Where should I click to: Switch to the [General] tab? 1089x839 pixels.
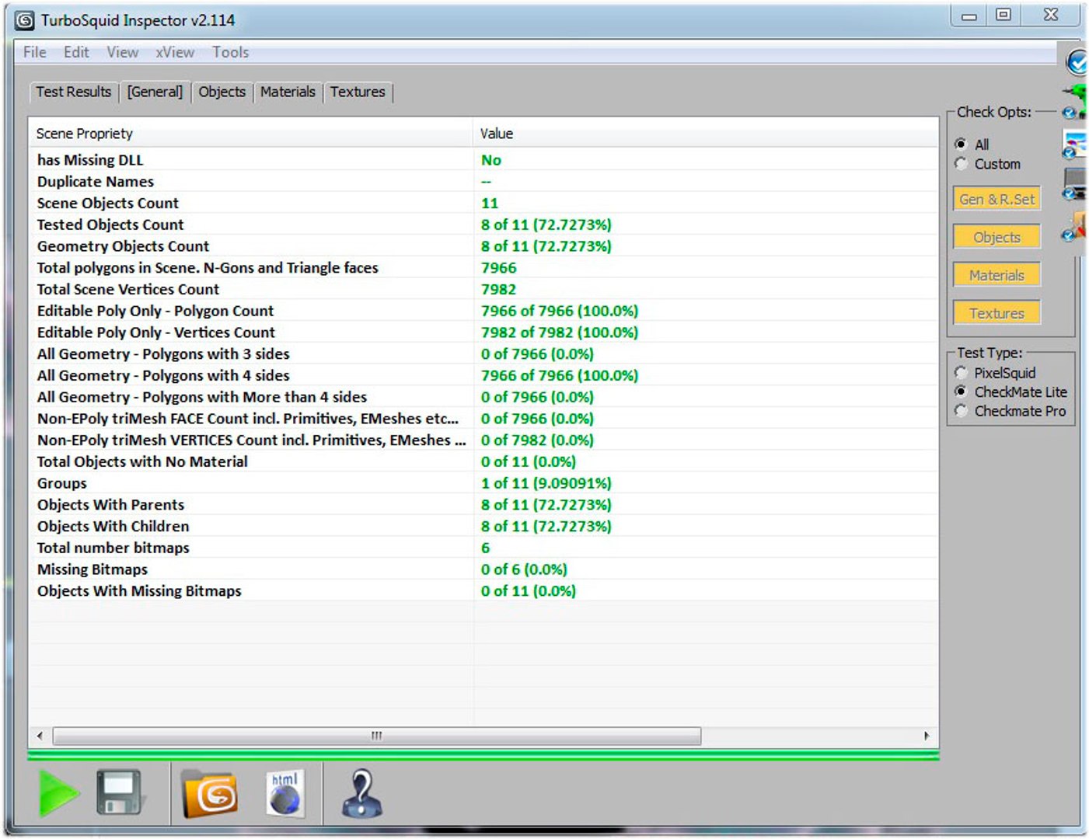pos(155,92)
